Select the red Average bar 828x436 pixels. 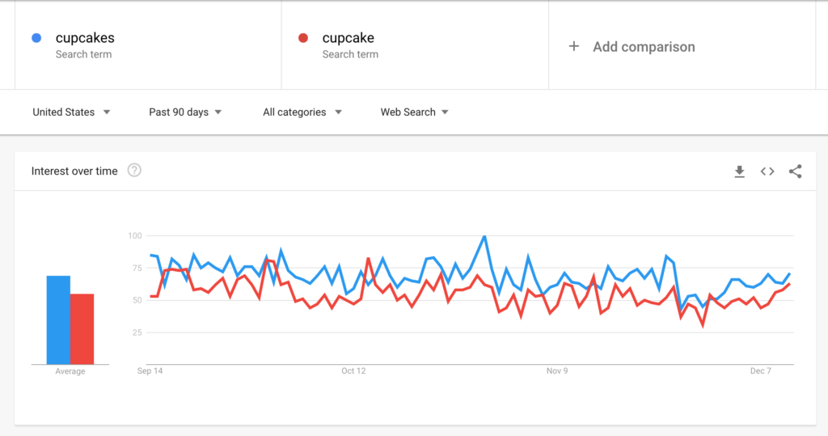pos(82,328)
